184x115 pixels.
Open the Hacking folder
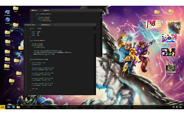(7, 32)
